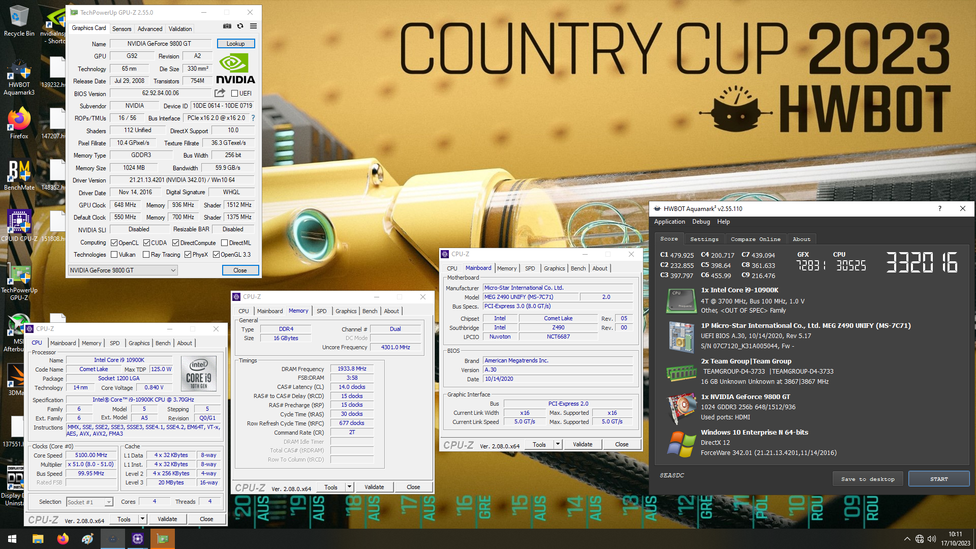The width and height of the screenshot is (976, 549).
Task: Open Debug menu in Aquamark
Action: [701, 222]
